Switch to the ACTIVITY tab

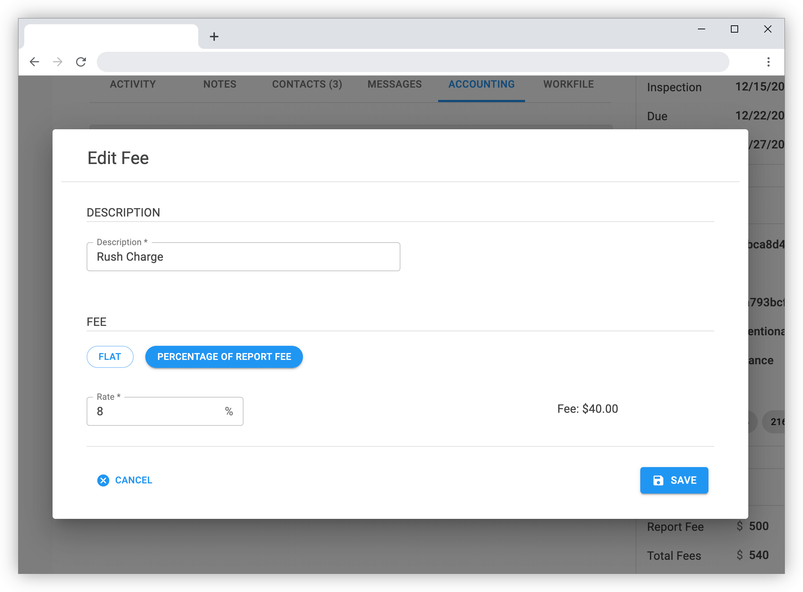point(133,84)
